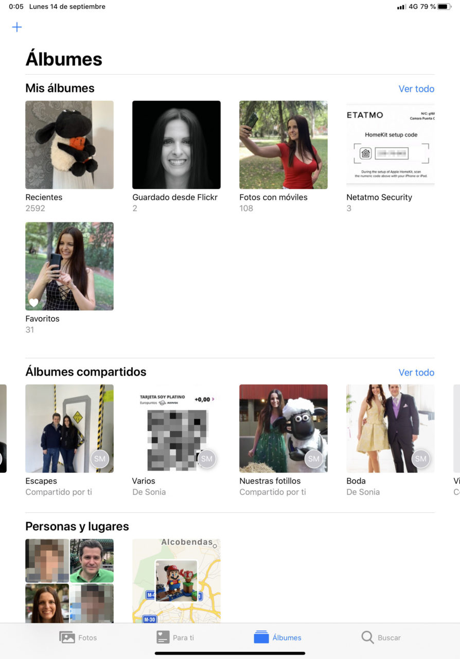Screen dimensions: 460x659
Task: Tap the heart icon on Favoritos thumbnail
Action: (x=33, y=303)
